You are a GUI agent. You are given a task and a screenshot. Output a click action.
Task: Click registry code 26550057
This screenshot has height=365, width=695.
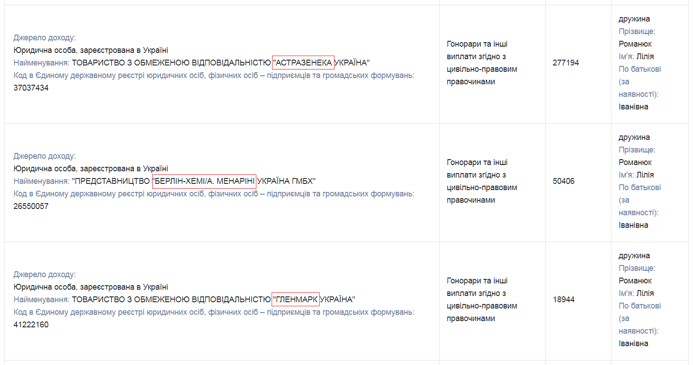[31, 206]
